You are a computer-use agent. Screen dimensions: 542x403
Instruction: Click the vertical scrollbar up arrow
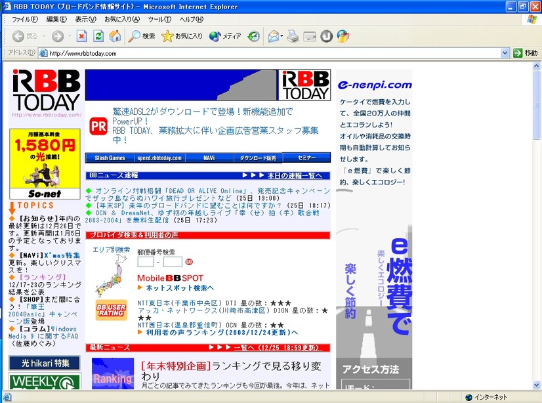pos(536,66)
